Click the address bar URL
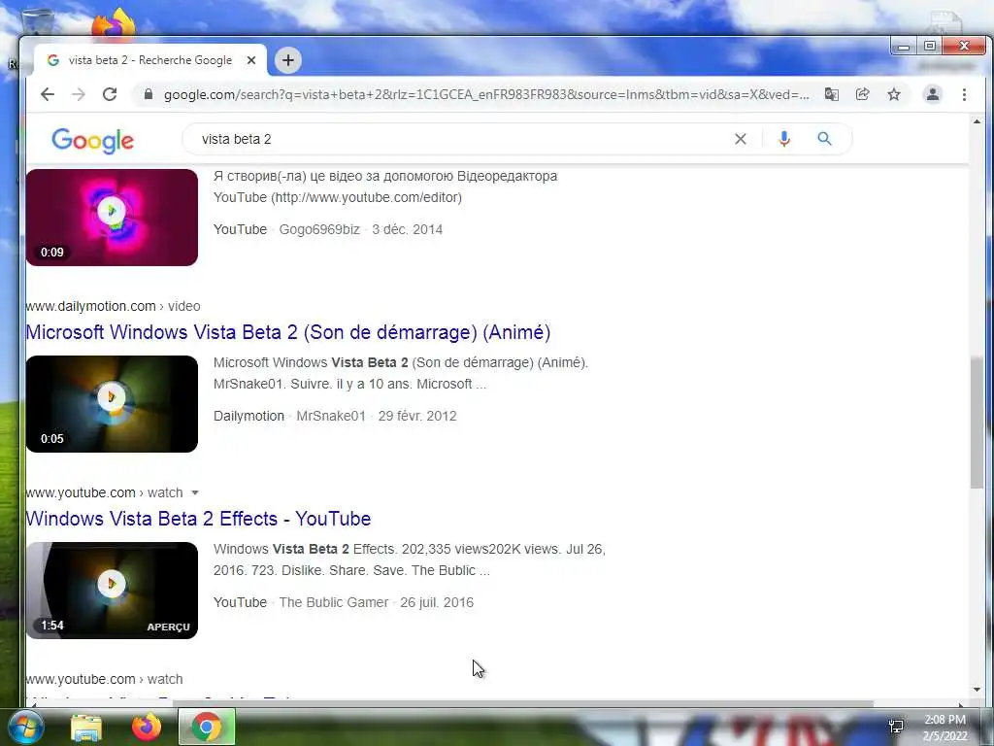Screen dimensions: 994x746 click(486, 94)
